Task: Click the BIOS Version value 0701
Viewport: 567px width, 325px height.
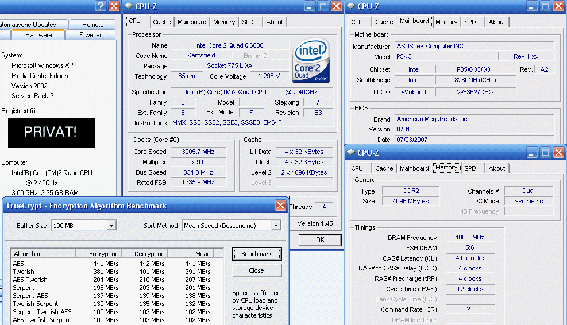Action: pyautogui.click(x=475, y=129)
